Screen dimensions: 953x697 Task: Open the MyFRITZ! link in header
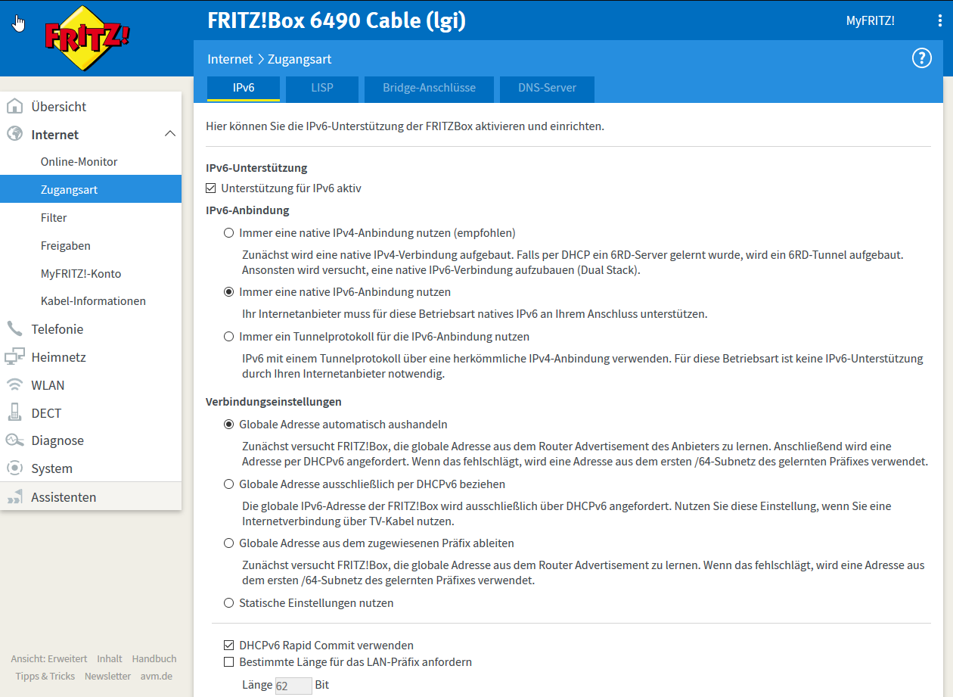(x=870, y=21)
